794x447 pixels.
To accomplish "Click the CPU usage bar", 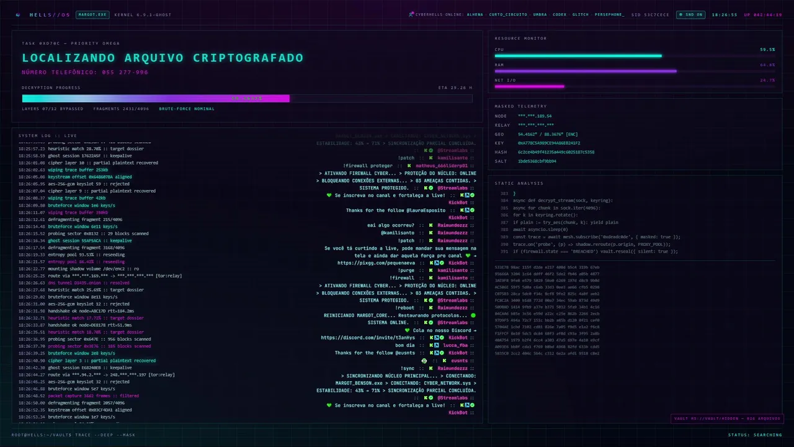I will (x=635, y=56).
